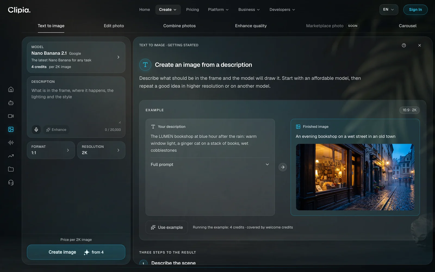Click the Use example button
Image resolution: width=435 pixels, height=272 pixels.
tap(167, 227)
